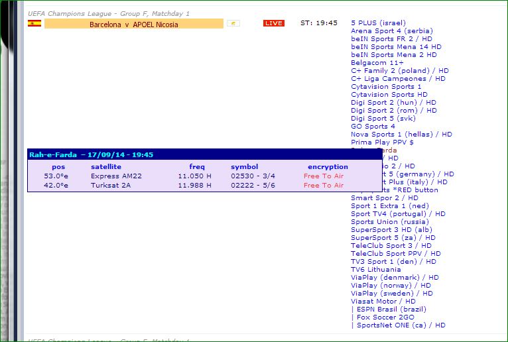Open SuperSport 5 (za) / HD
The width and height of the screenshot is (508, 342).
(393, 238)
